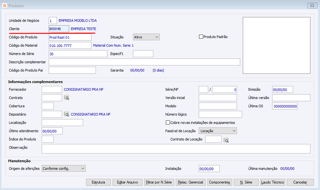Click the Último atendimento date field
Screen dimensions: 320x190
coord(52,131)
